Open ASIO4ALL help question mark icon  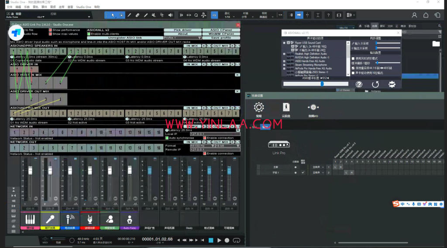point(359,84)
